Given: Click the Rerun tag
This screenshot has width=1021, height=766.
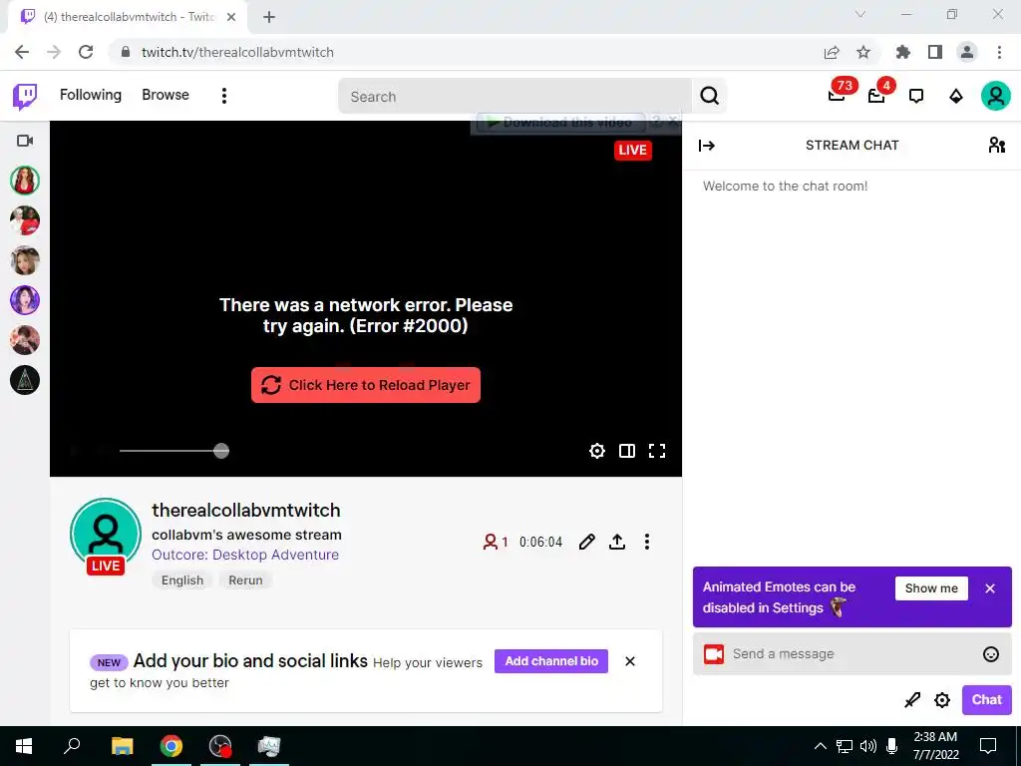Looking at the screenshot, I should (x=245, y=580).
